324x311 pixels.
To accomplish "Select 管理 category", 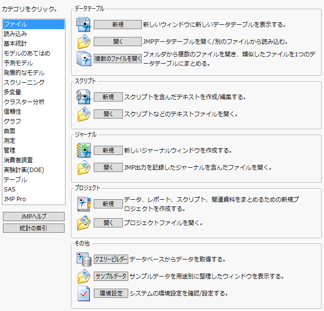I will (x=34, y=151).
